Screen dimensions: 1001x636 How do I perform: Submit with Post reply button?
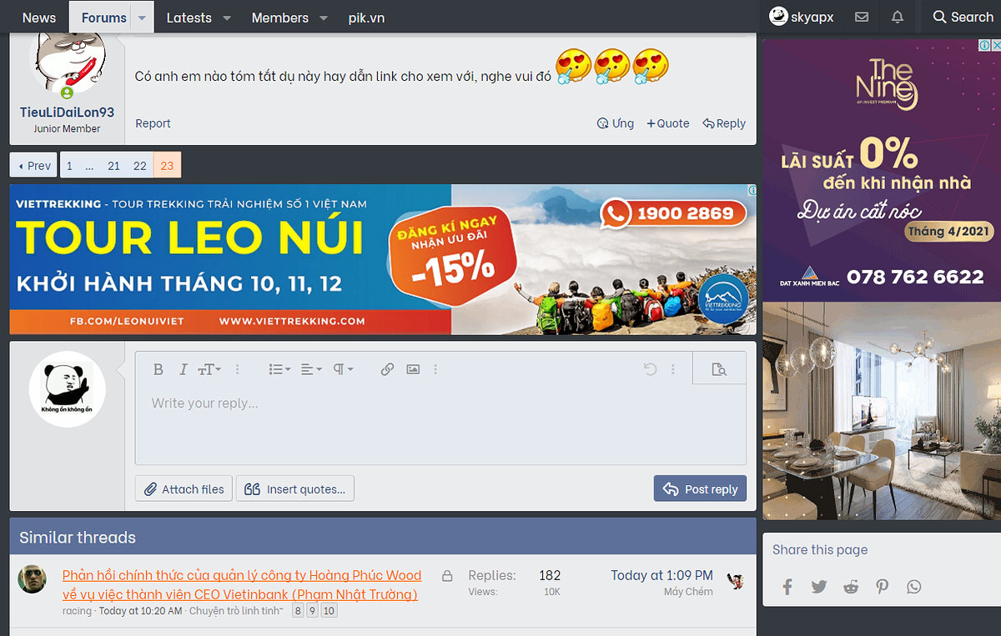click(x=700, y=489)
